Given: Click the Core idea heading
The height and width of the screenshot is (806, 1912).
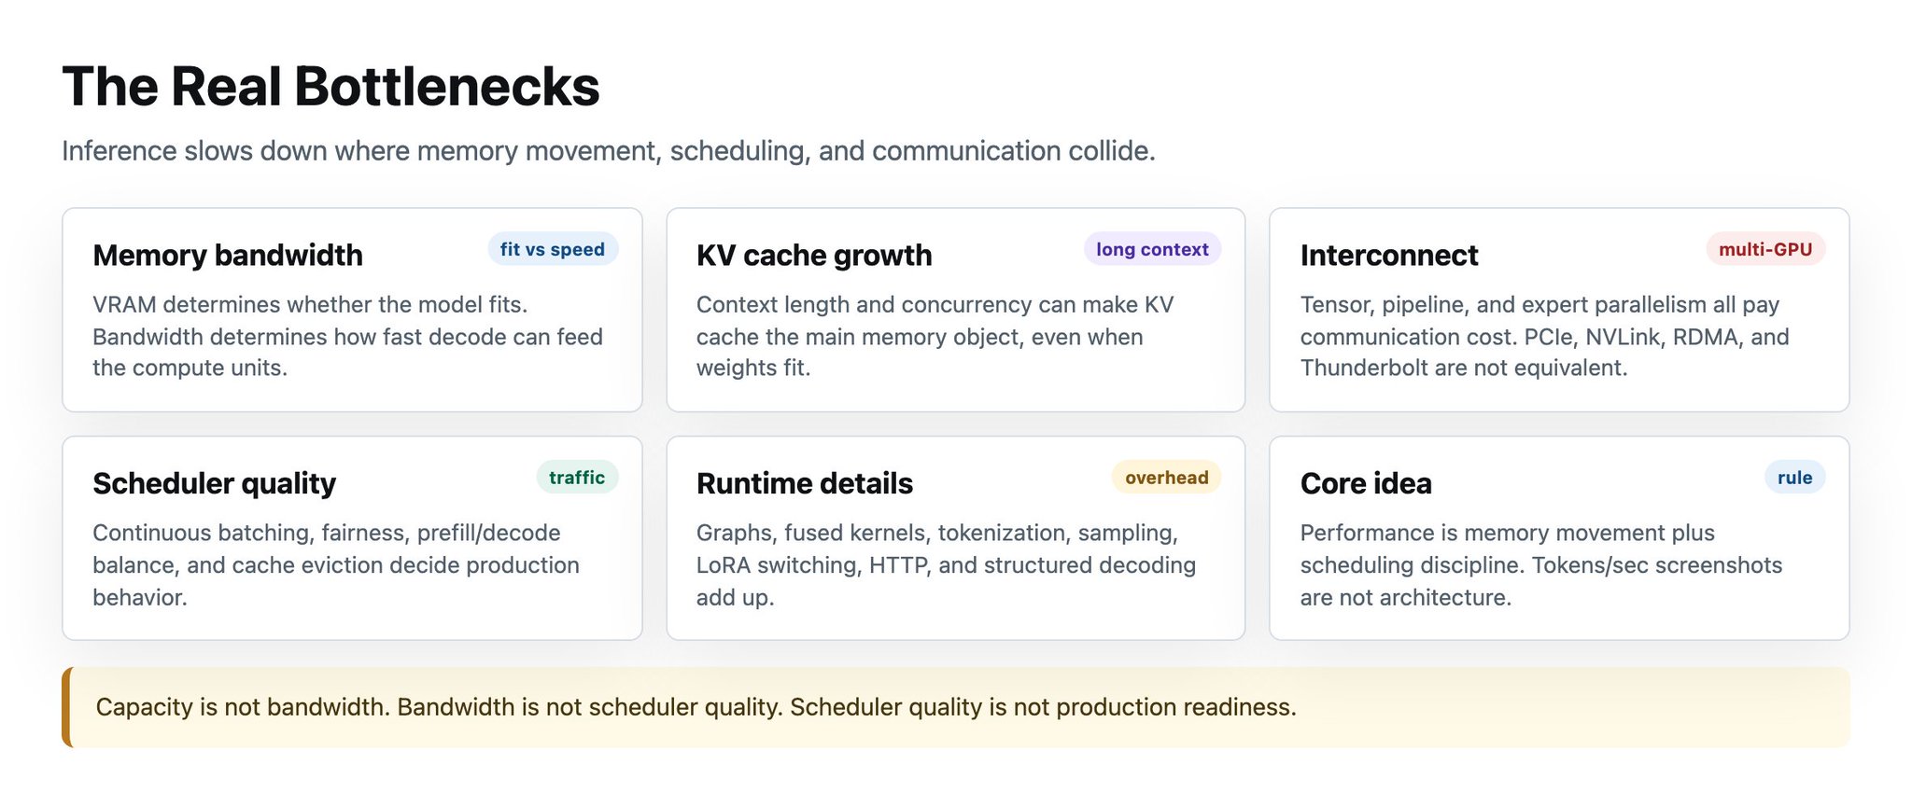Looking at the screenshot, I should tap(1366, 483).
